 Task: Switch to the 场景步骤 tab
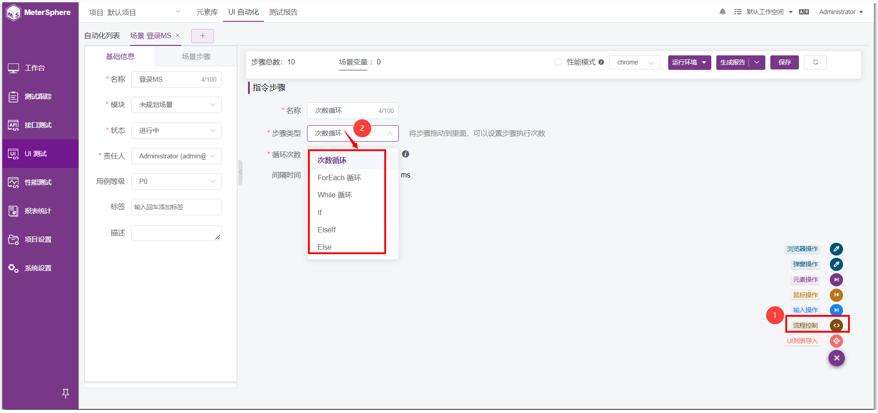pyautogui.click(x=196, y=57)
